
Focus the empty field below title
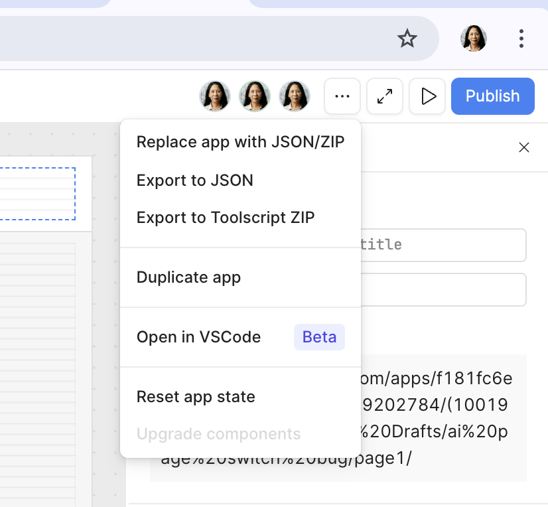[x=443, y=289]
